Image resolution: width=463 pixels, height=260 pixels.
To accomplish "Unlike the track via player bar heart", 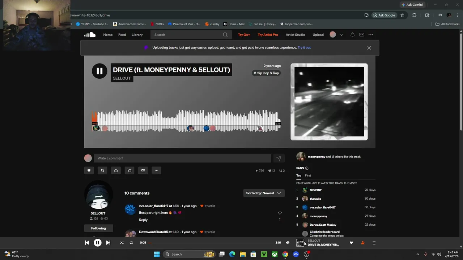I will tap(351, 243).
